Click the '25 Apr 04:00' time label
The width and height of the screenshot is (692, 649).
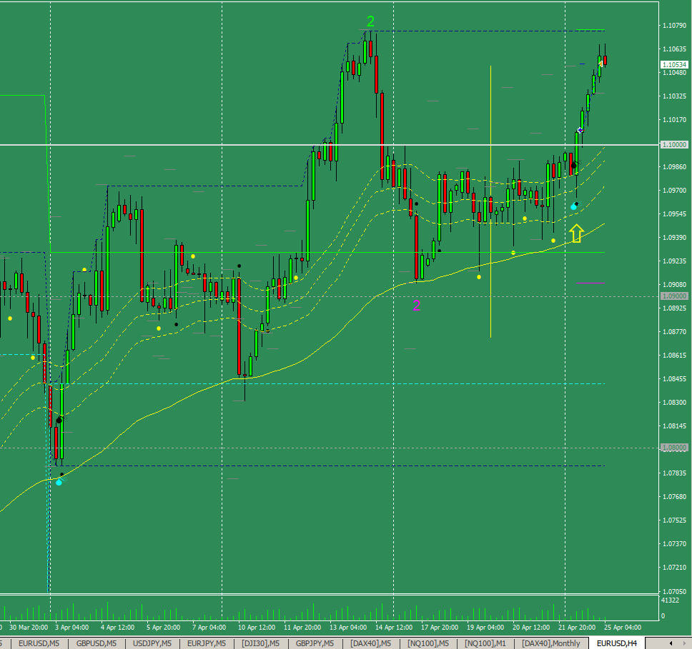pos(623,627)
